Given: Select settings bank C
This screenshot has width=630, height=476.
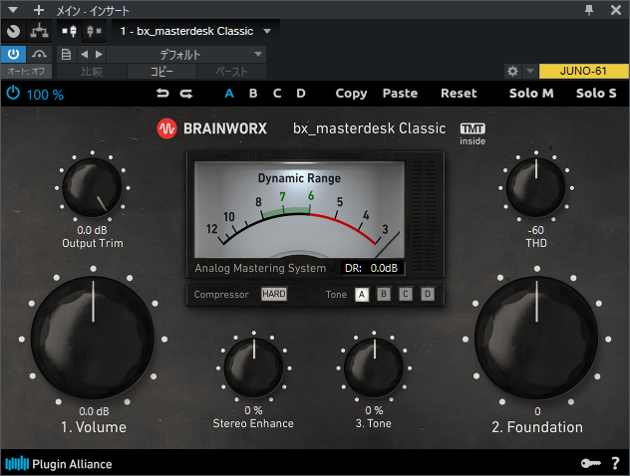Looking at the screenshot, I should coord(277,94).
